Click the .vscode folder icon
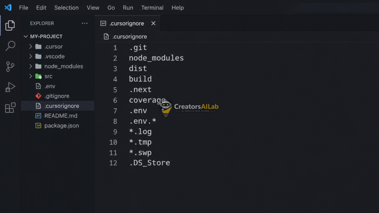379x213 pixels. [38, 56]
